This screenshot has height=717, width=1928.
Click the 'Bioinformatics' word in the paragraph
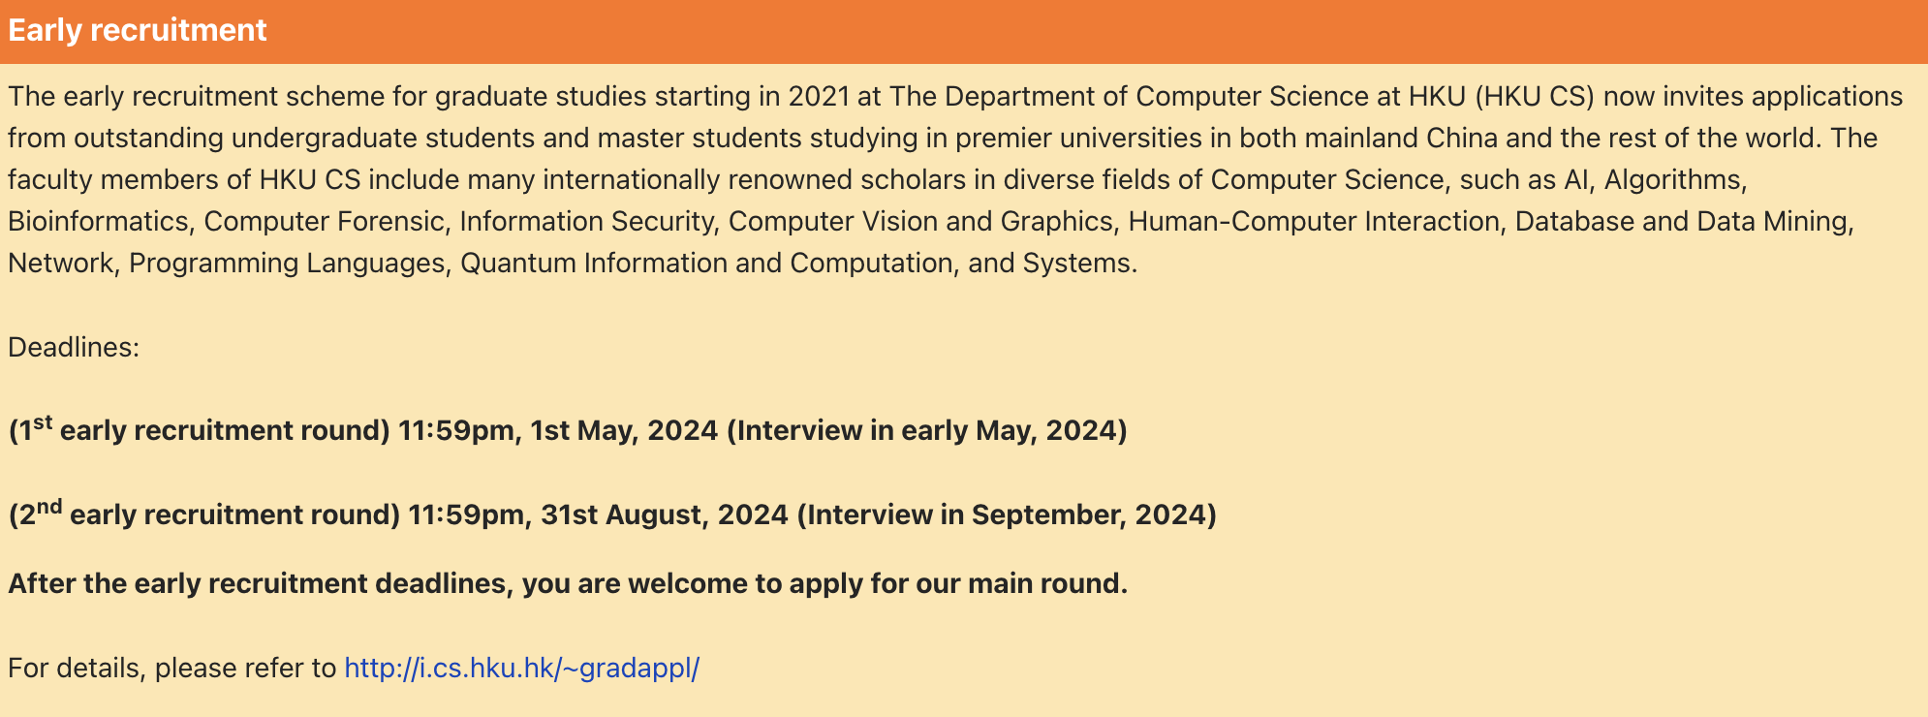(98, 221)
